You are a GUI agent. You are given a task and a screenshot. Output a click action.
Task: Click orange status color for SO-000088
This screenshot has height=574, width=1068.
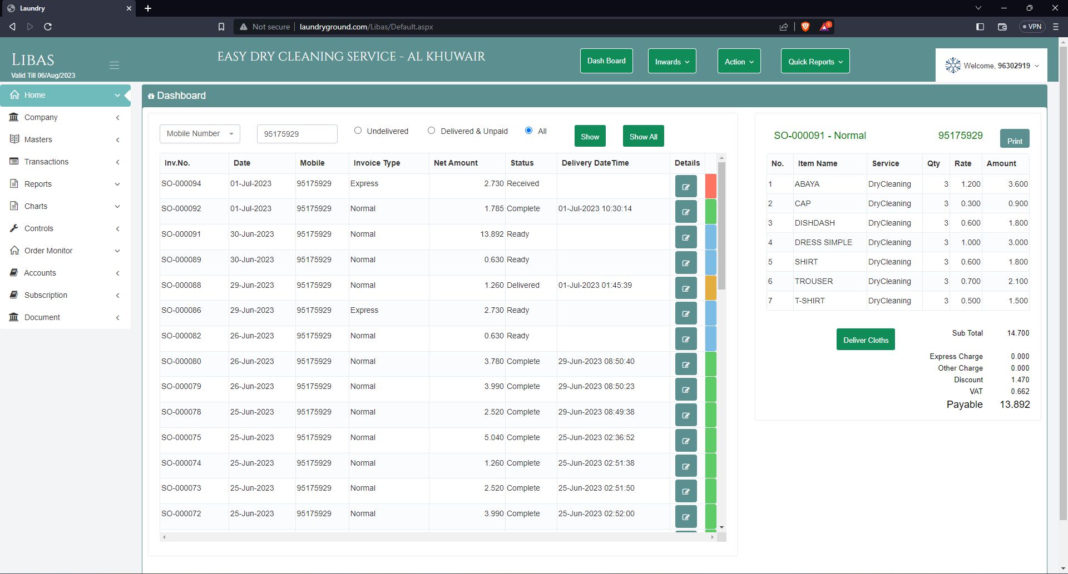(x=710, y=288)
